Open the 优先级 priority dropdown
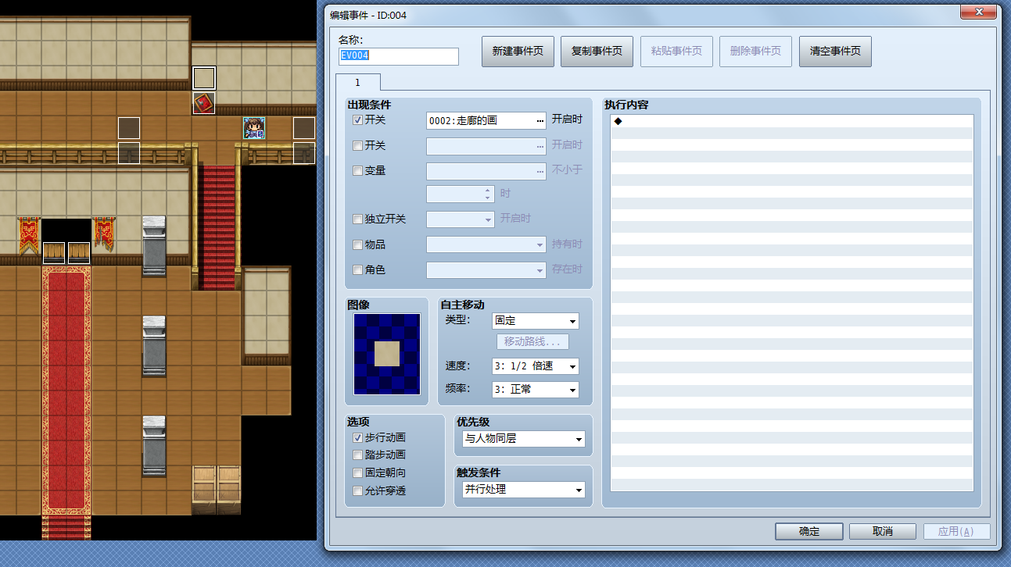 [x=523, y=439]
